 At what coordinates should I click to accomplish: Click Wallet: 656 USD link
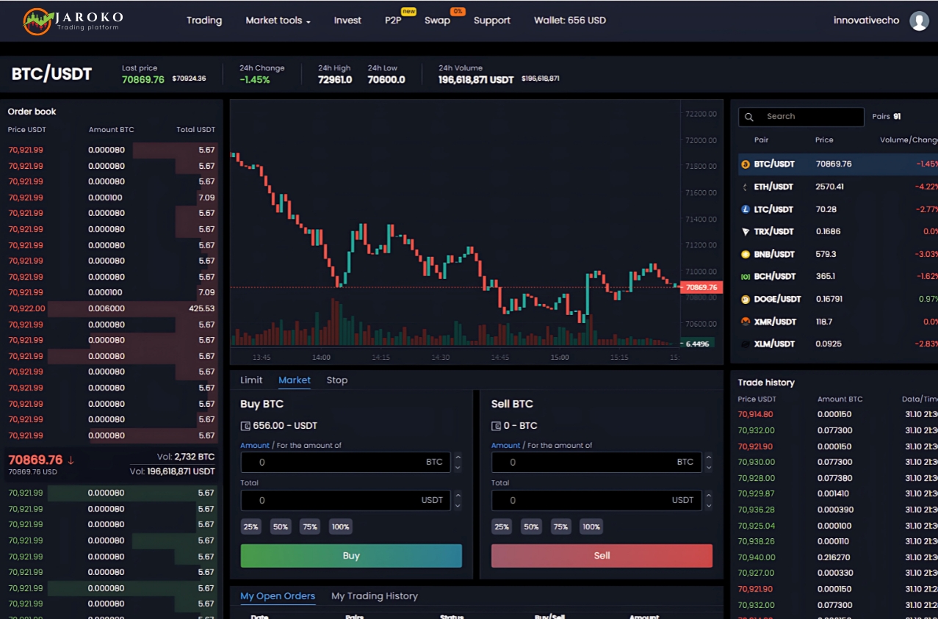pos(570,21)
